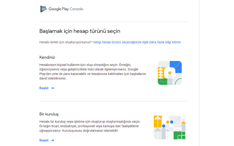This screenshot has height=146, width=234.
Task: Click the Kendiniz personal account illustration
Action: pyautogui.click(x=170, y=73)
